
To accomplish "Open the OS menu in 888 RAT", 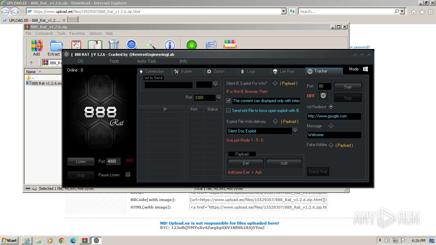I will pos(80,61).
